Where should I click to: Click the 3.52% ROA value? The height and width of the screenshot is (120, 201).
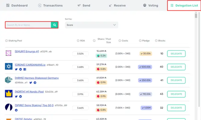80,54
